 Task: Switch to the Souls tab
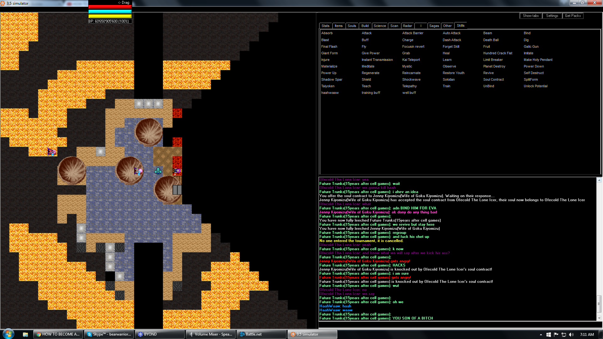[x=352, y=26]
